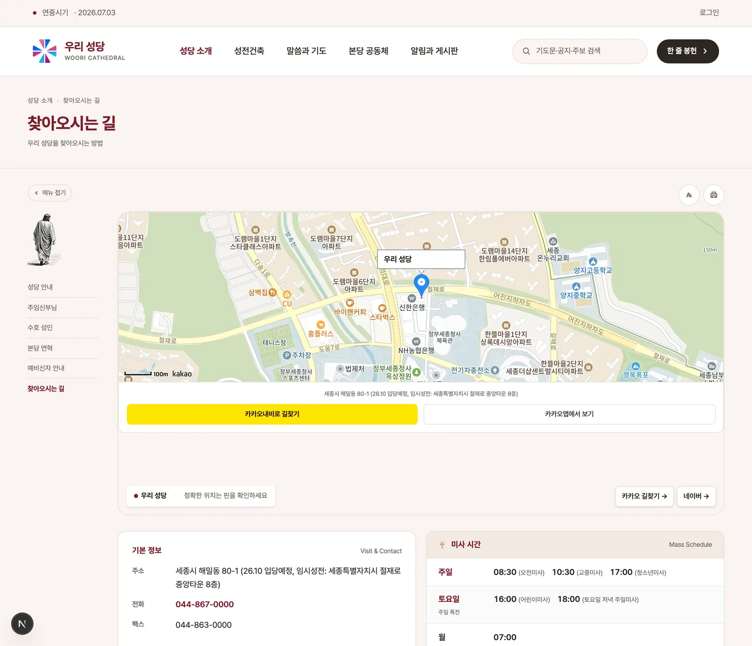Focus the 기도문·공지·주보 검색 field

tap(580, 51)
